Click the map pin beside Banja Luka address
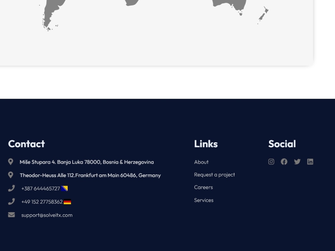The image size is (335, 251). pyautogui.click(x=10, y=162)
